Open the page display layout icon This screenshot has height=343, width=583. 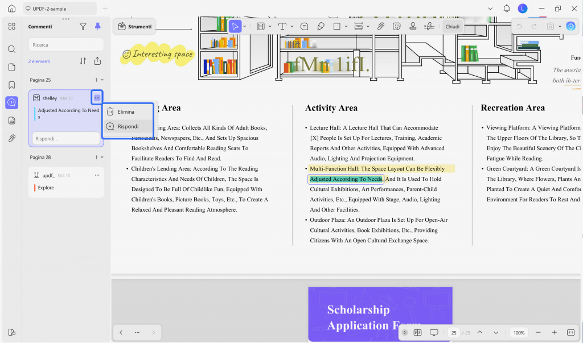pos(417,332)
